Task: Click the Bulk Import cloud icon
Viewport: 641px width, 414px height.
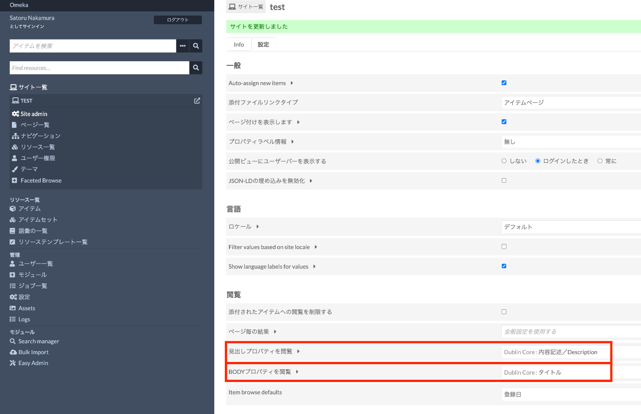Action: 13,352
